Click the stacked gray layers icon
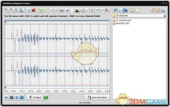 [x=92, y=10]
